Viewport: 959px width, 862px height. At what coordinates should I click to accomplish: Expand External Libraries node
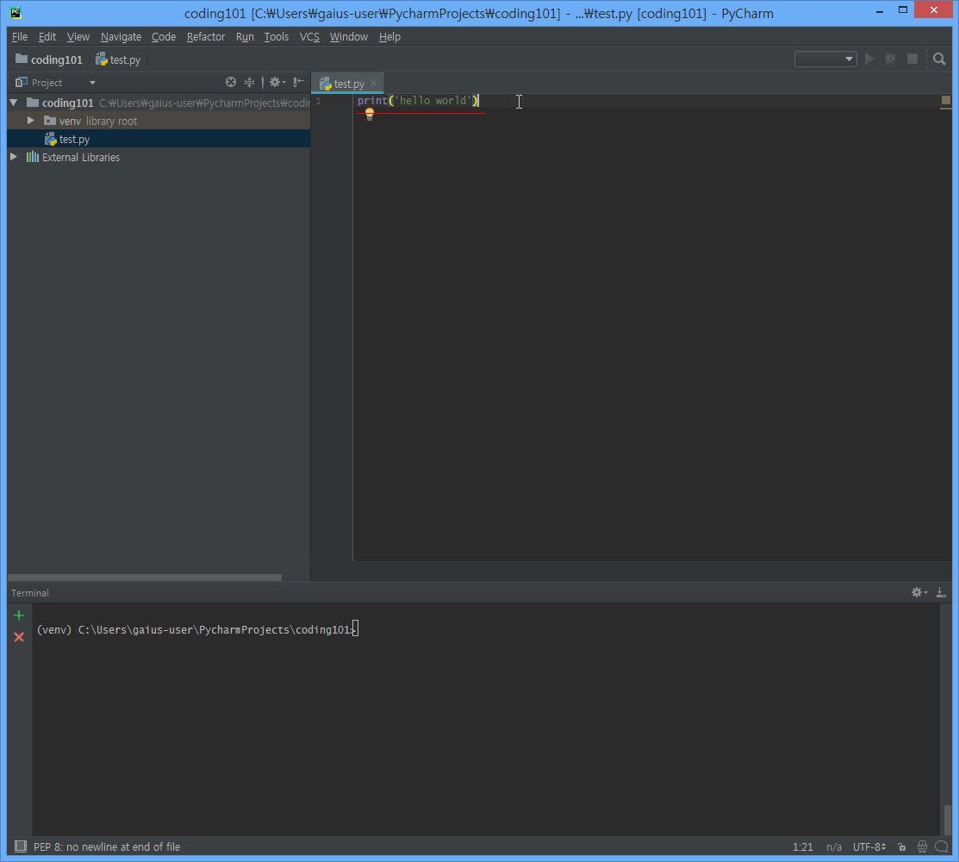14,157
